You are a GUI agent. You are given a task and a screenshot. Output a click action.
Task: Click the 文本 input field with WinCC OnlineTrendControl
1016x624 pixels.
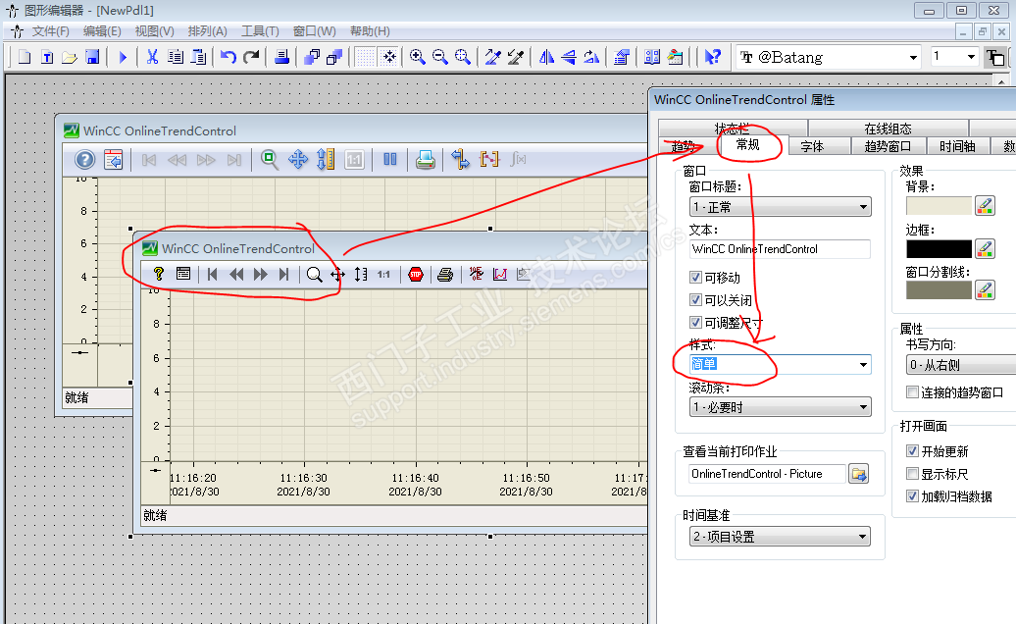781,249
